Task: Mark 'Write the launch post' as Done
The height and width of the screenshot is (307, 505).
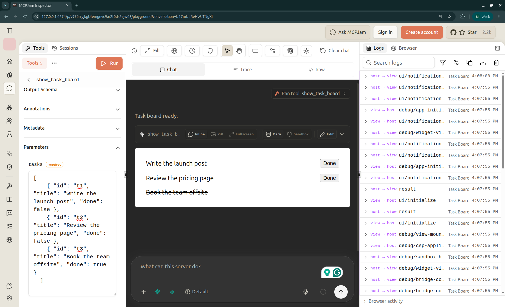Action: pyautogui.click(x=329, y=163)
